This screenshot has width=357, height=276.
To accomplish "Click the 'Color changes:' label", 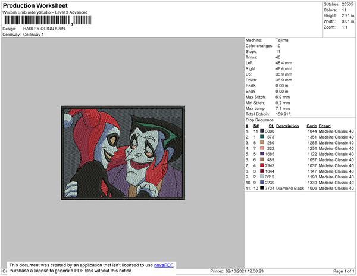I will 259,46.
